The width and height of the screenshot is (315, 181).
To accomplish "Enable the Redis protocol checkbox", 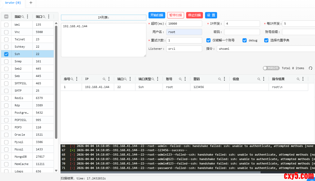I will [x=6, y=98].
